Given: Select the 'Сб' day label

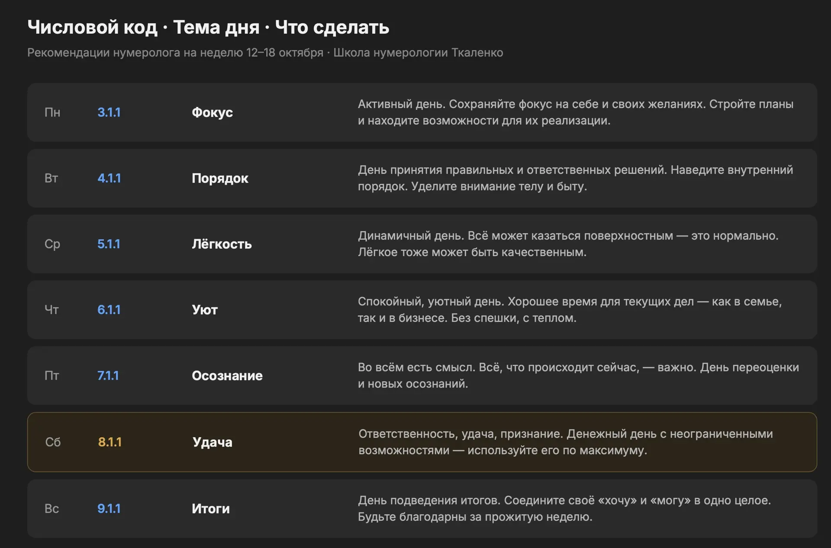Looking at the screenshot, I should point(53,442).
